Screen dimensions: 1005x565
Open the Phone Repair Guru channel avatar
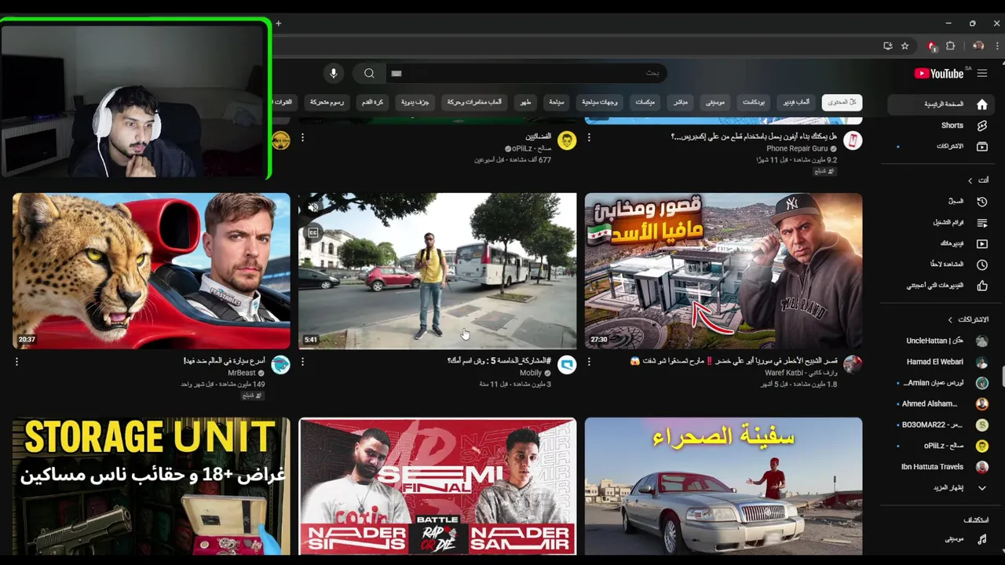click(x=853, y=141)
